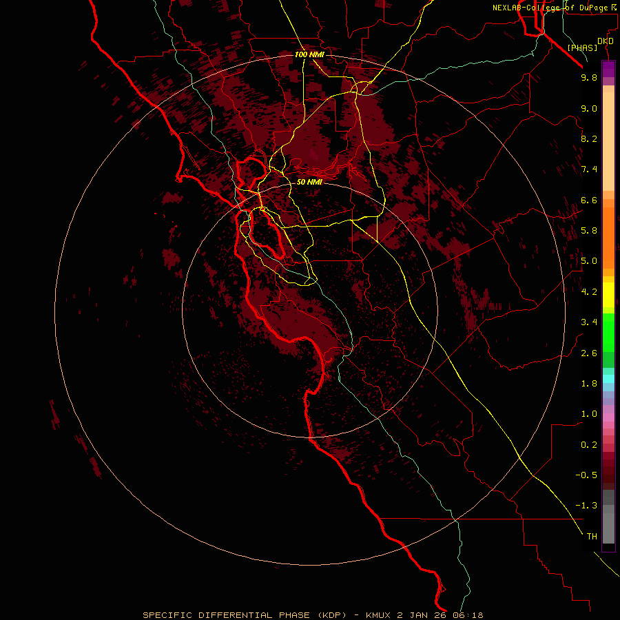
Task: Click the "50 NMI" range ring label
Action: pyautogui.click(x=309, y=182)
